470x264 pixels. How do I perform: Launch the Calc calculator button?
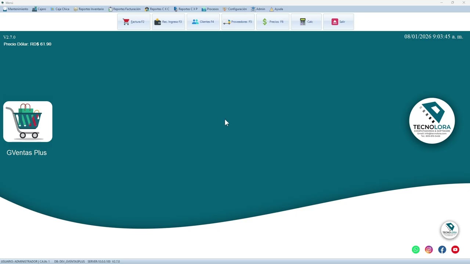pyautogui.click(x=306, y=22)
